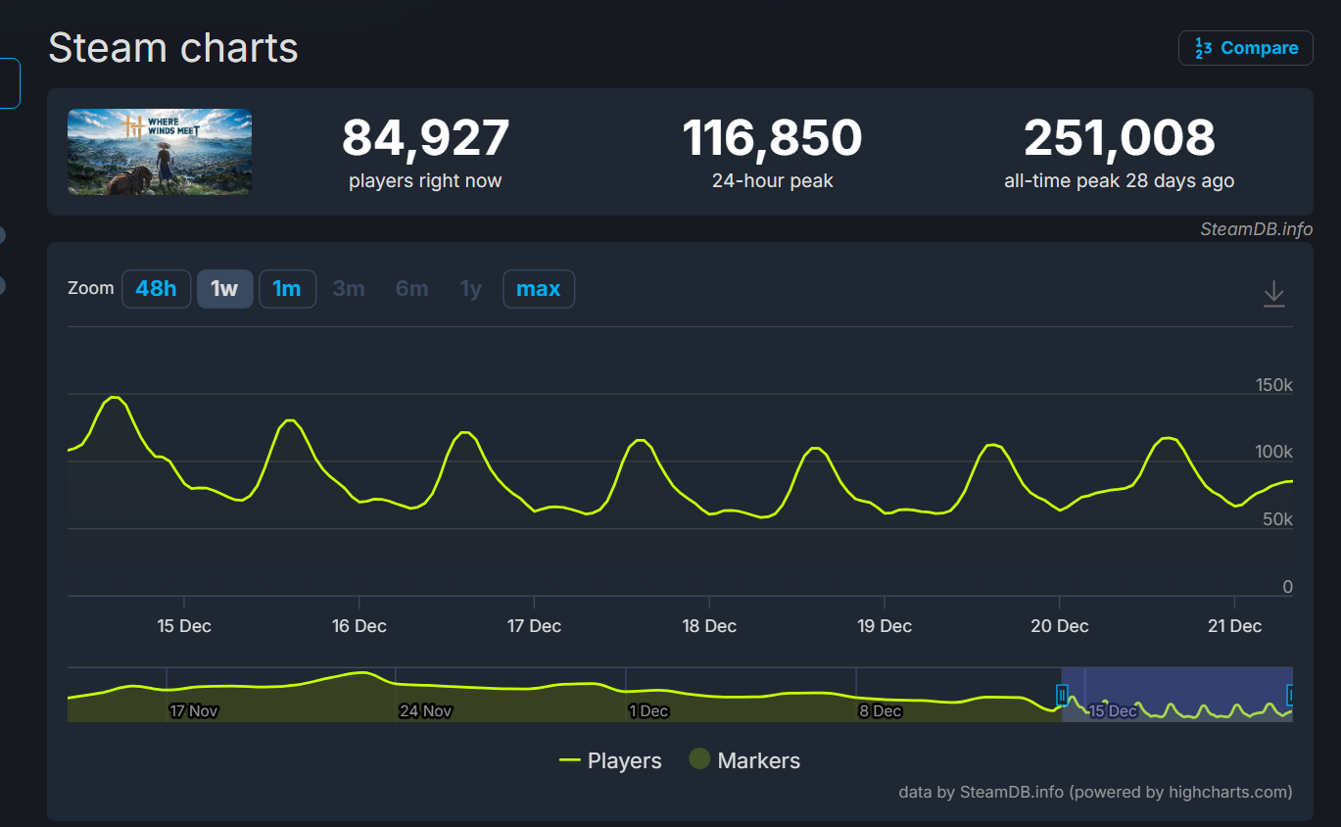This screenshot has width=1341, height=827.
Task: Click the 17 Nov navigator label
Action: click(194, 711)
